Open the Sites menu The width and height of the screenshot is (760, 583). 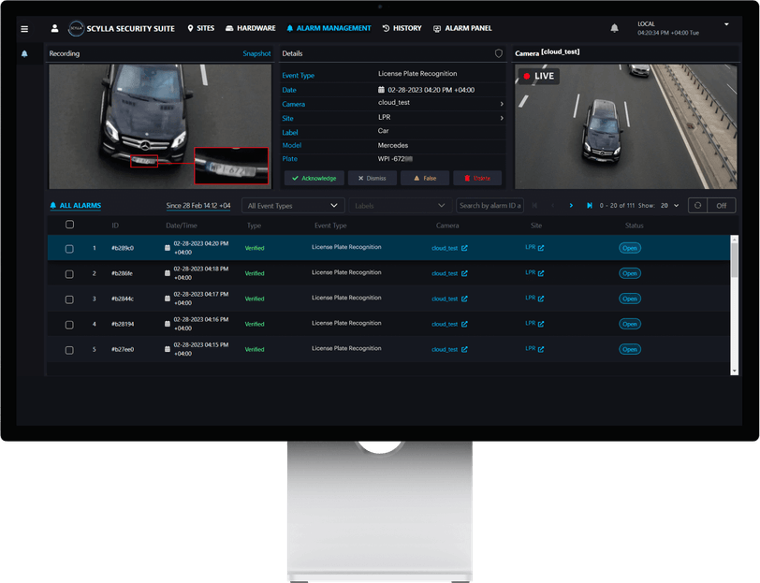[200, 29]
